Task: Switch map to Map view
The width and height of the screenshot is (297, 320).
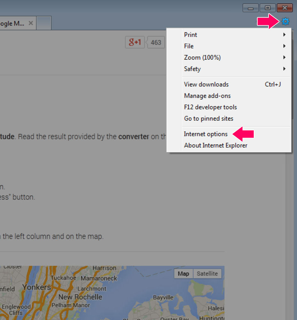Action: point(184,274)
